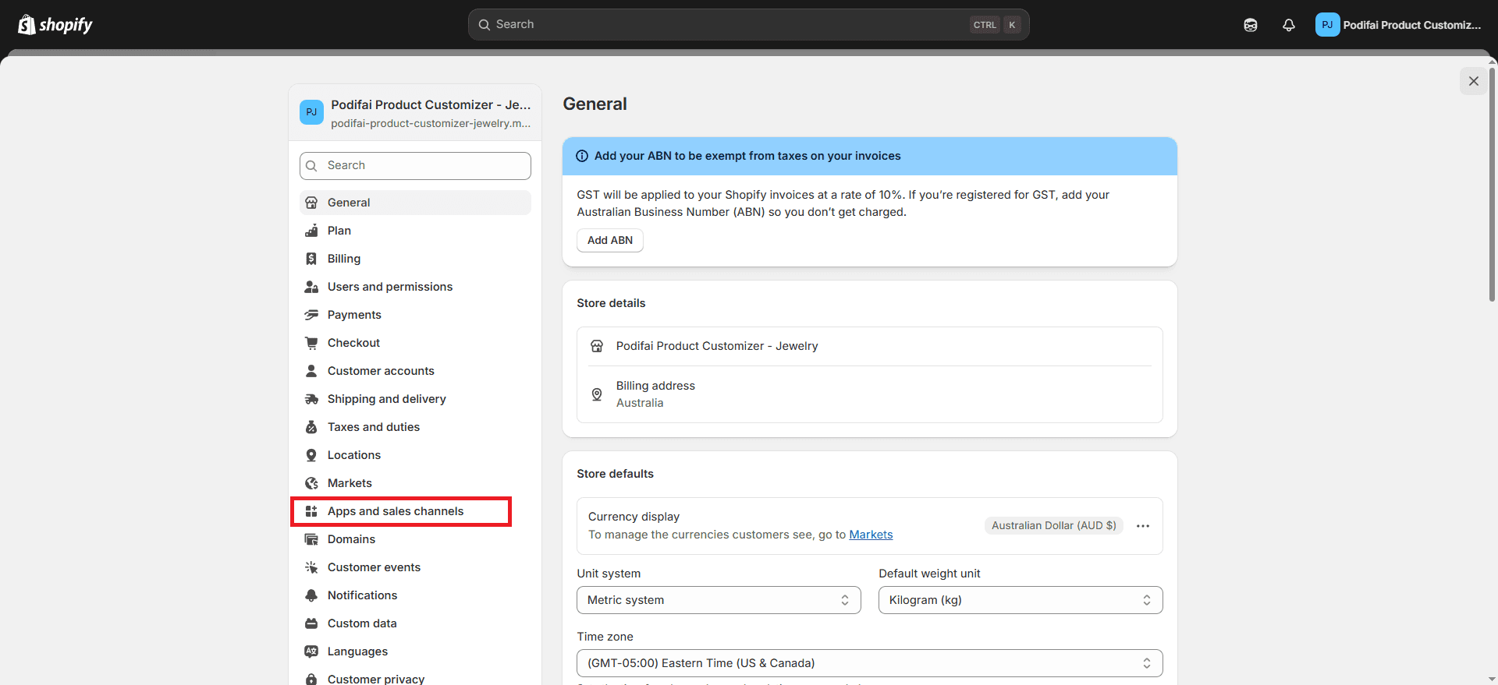1498x685 pixels.
Task: Focus the top Search bar
Action: [x=748, y=25]
